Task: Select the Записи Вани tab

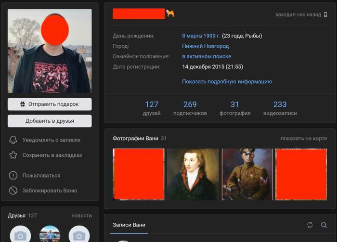Action: coord(129,225)
